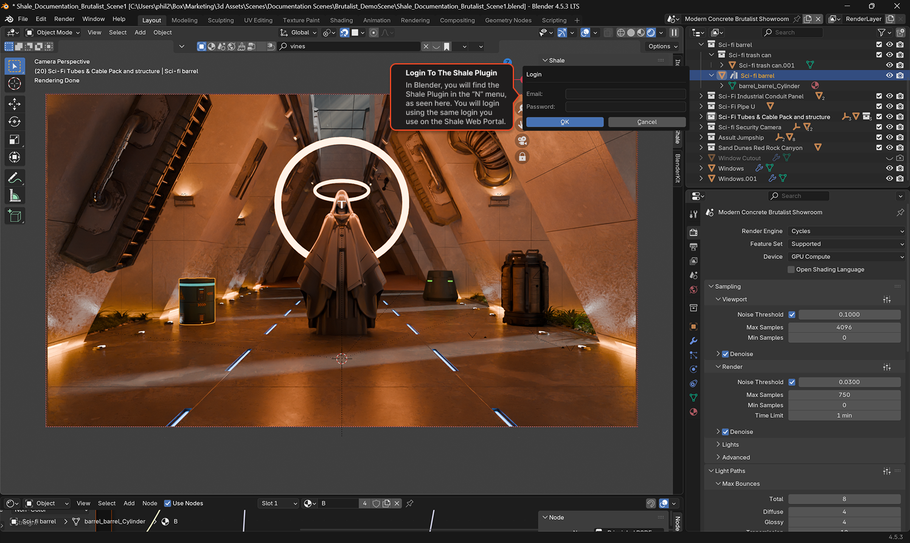Expand Sci-Fi Pipe U collection
The image size is (910, 543).
coord(701,106)
